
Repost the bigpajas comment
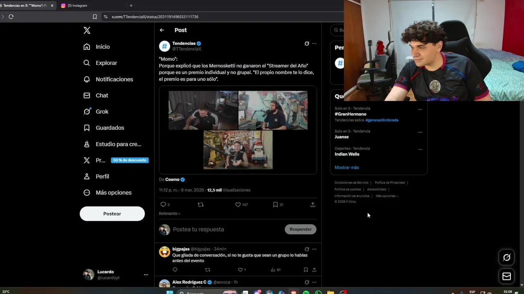[208, 270]
